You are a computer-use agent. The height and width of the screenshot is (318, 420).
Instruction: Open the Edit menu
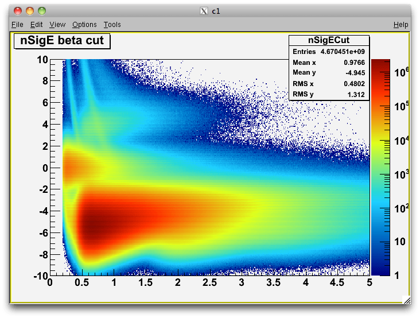point(36,25)
